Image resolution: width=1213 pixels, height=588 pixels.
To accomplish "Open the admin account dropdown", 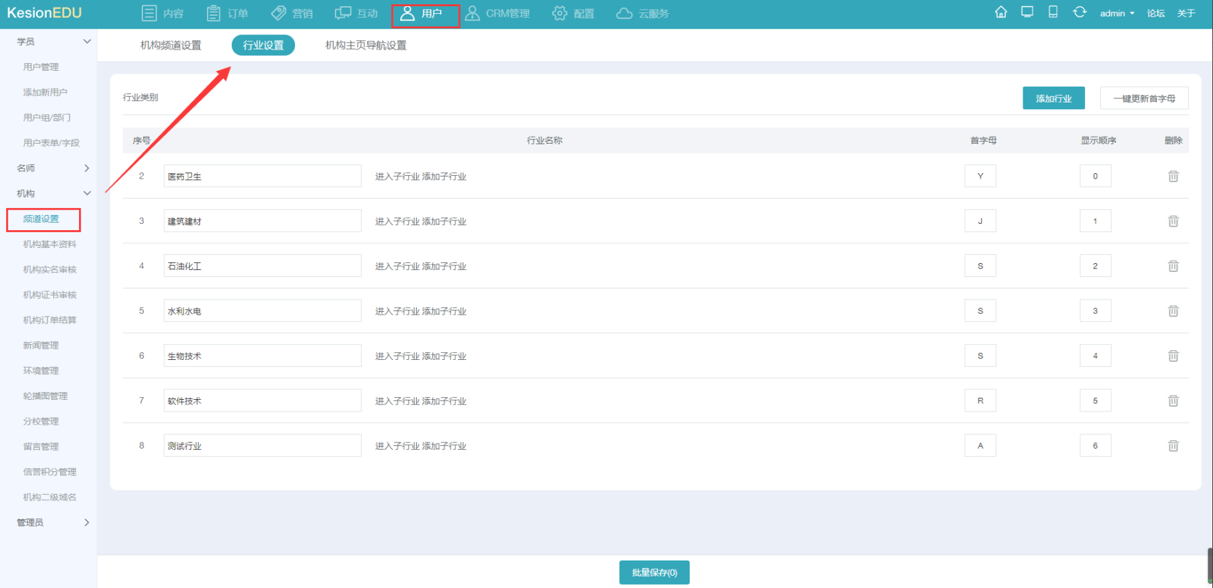I will pos(1117,14).
